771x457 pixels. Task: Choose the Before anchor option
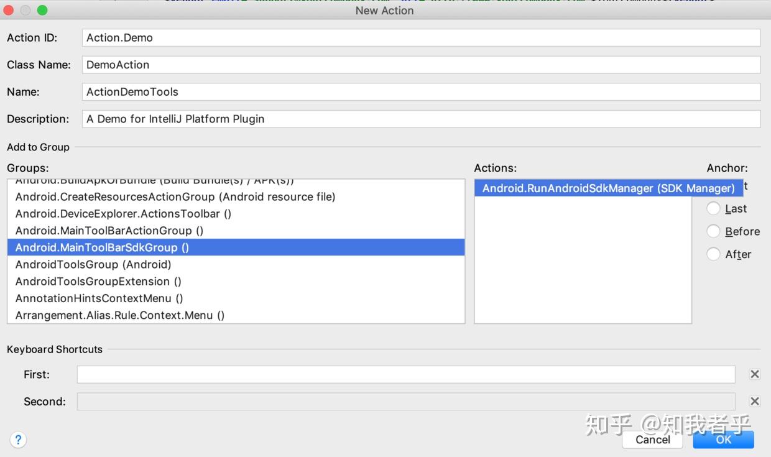(713, 231)
